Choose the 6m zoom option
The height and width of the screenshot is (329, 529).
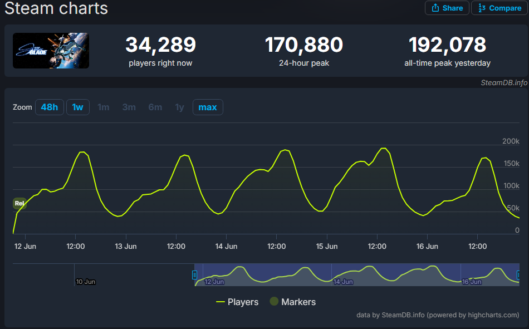click(x=155, y=107)
